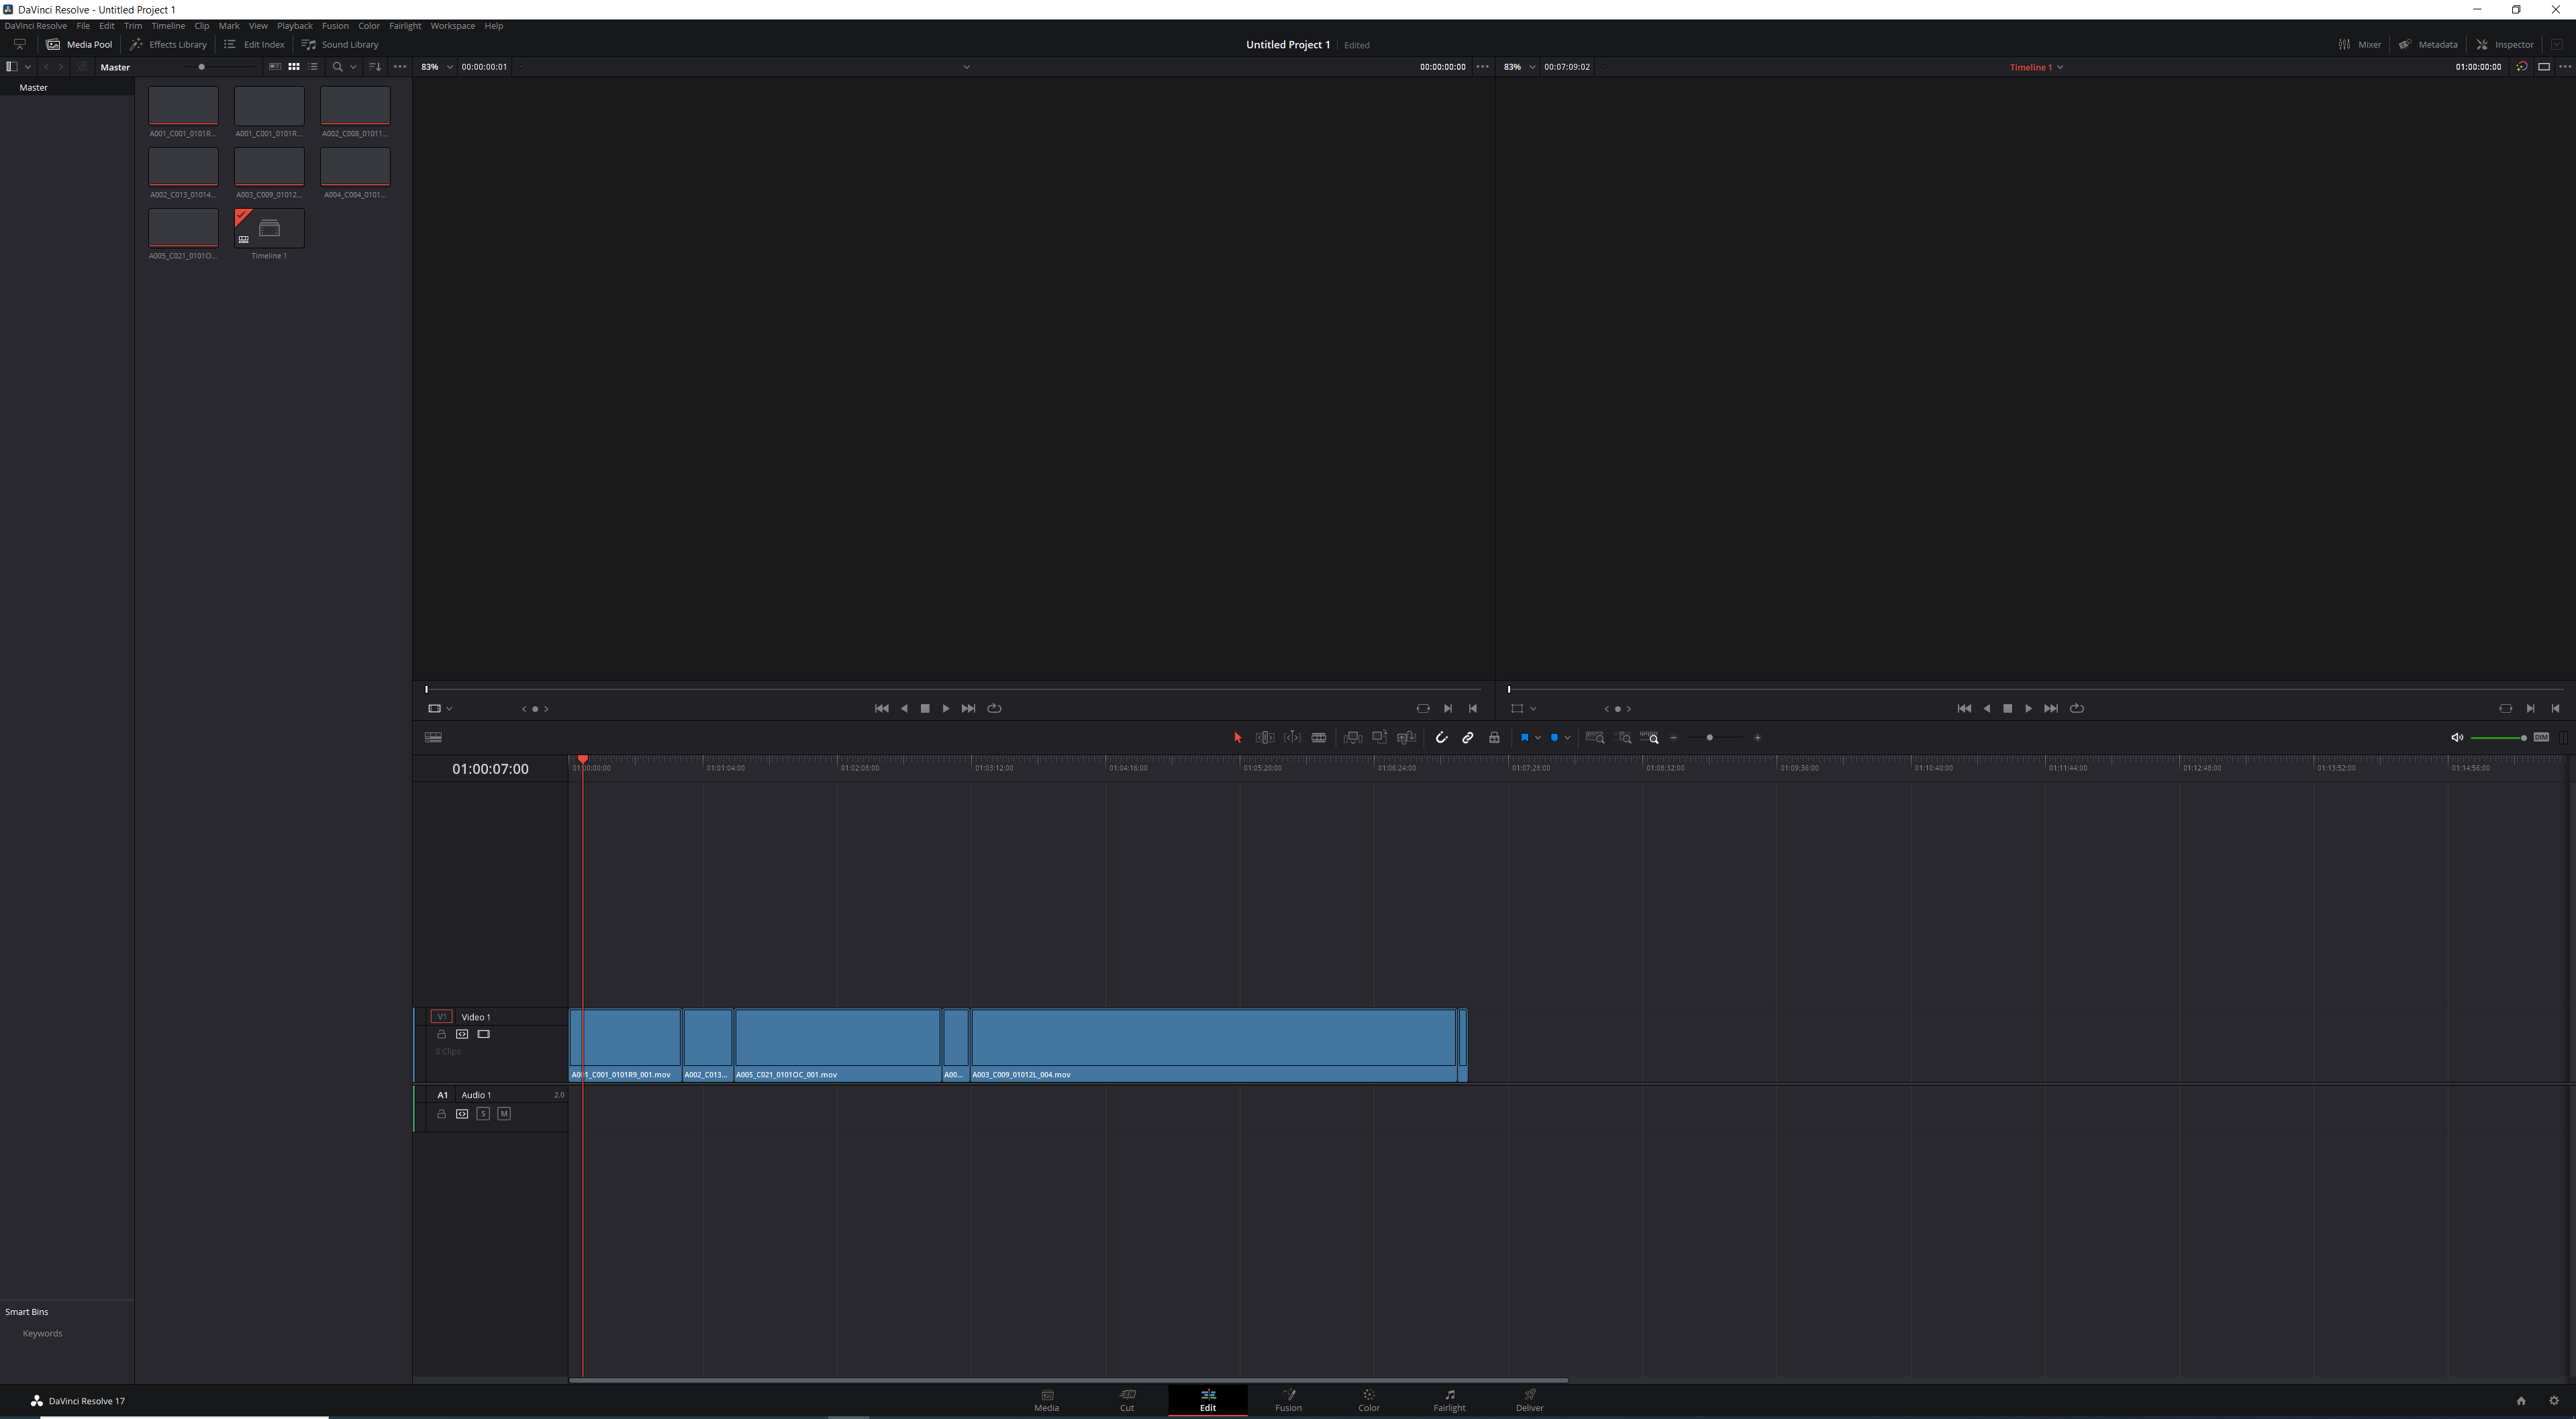Open the Fairlight menu

[x=405, y=26]
